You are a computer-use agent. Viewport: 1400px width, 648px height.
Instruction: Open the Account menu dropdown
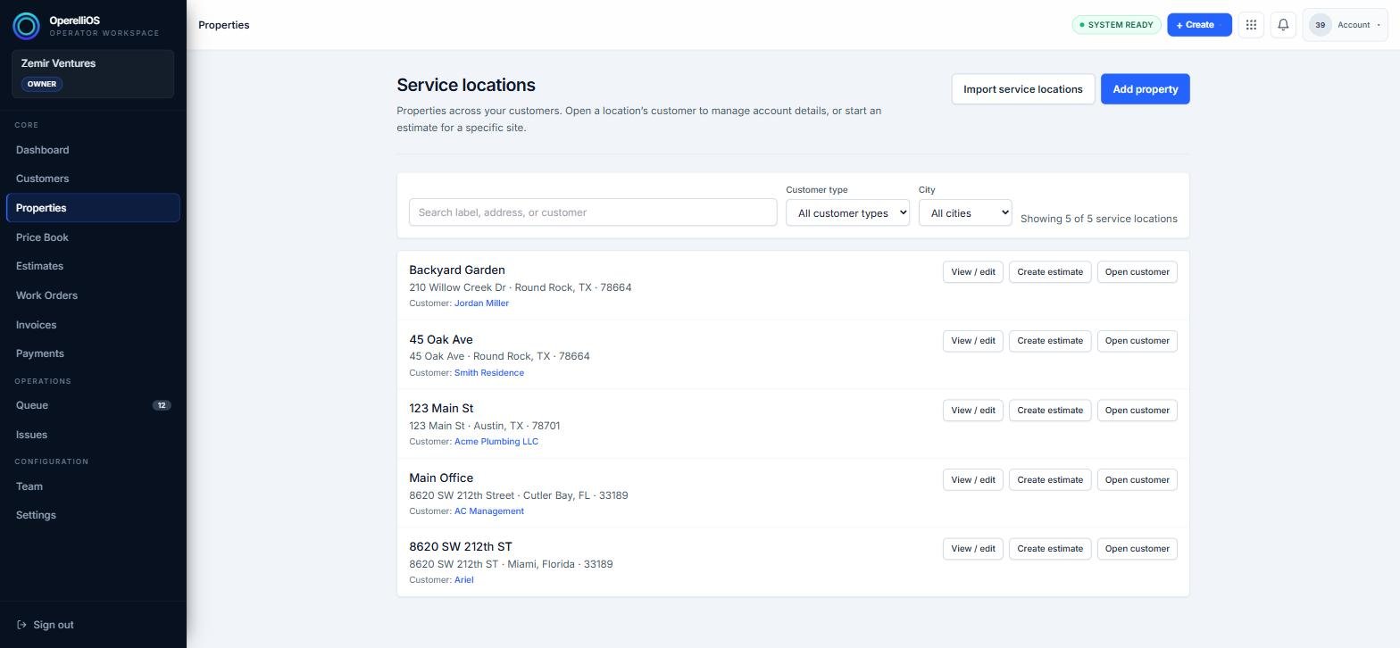[x=1346, y=25]
